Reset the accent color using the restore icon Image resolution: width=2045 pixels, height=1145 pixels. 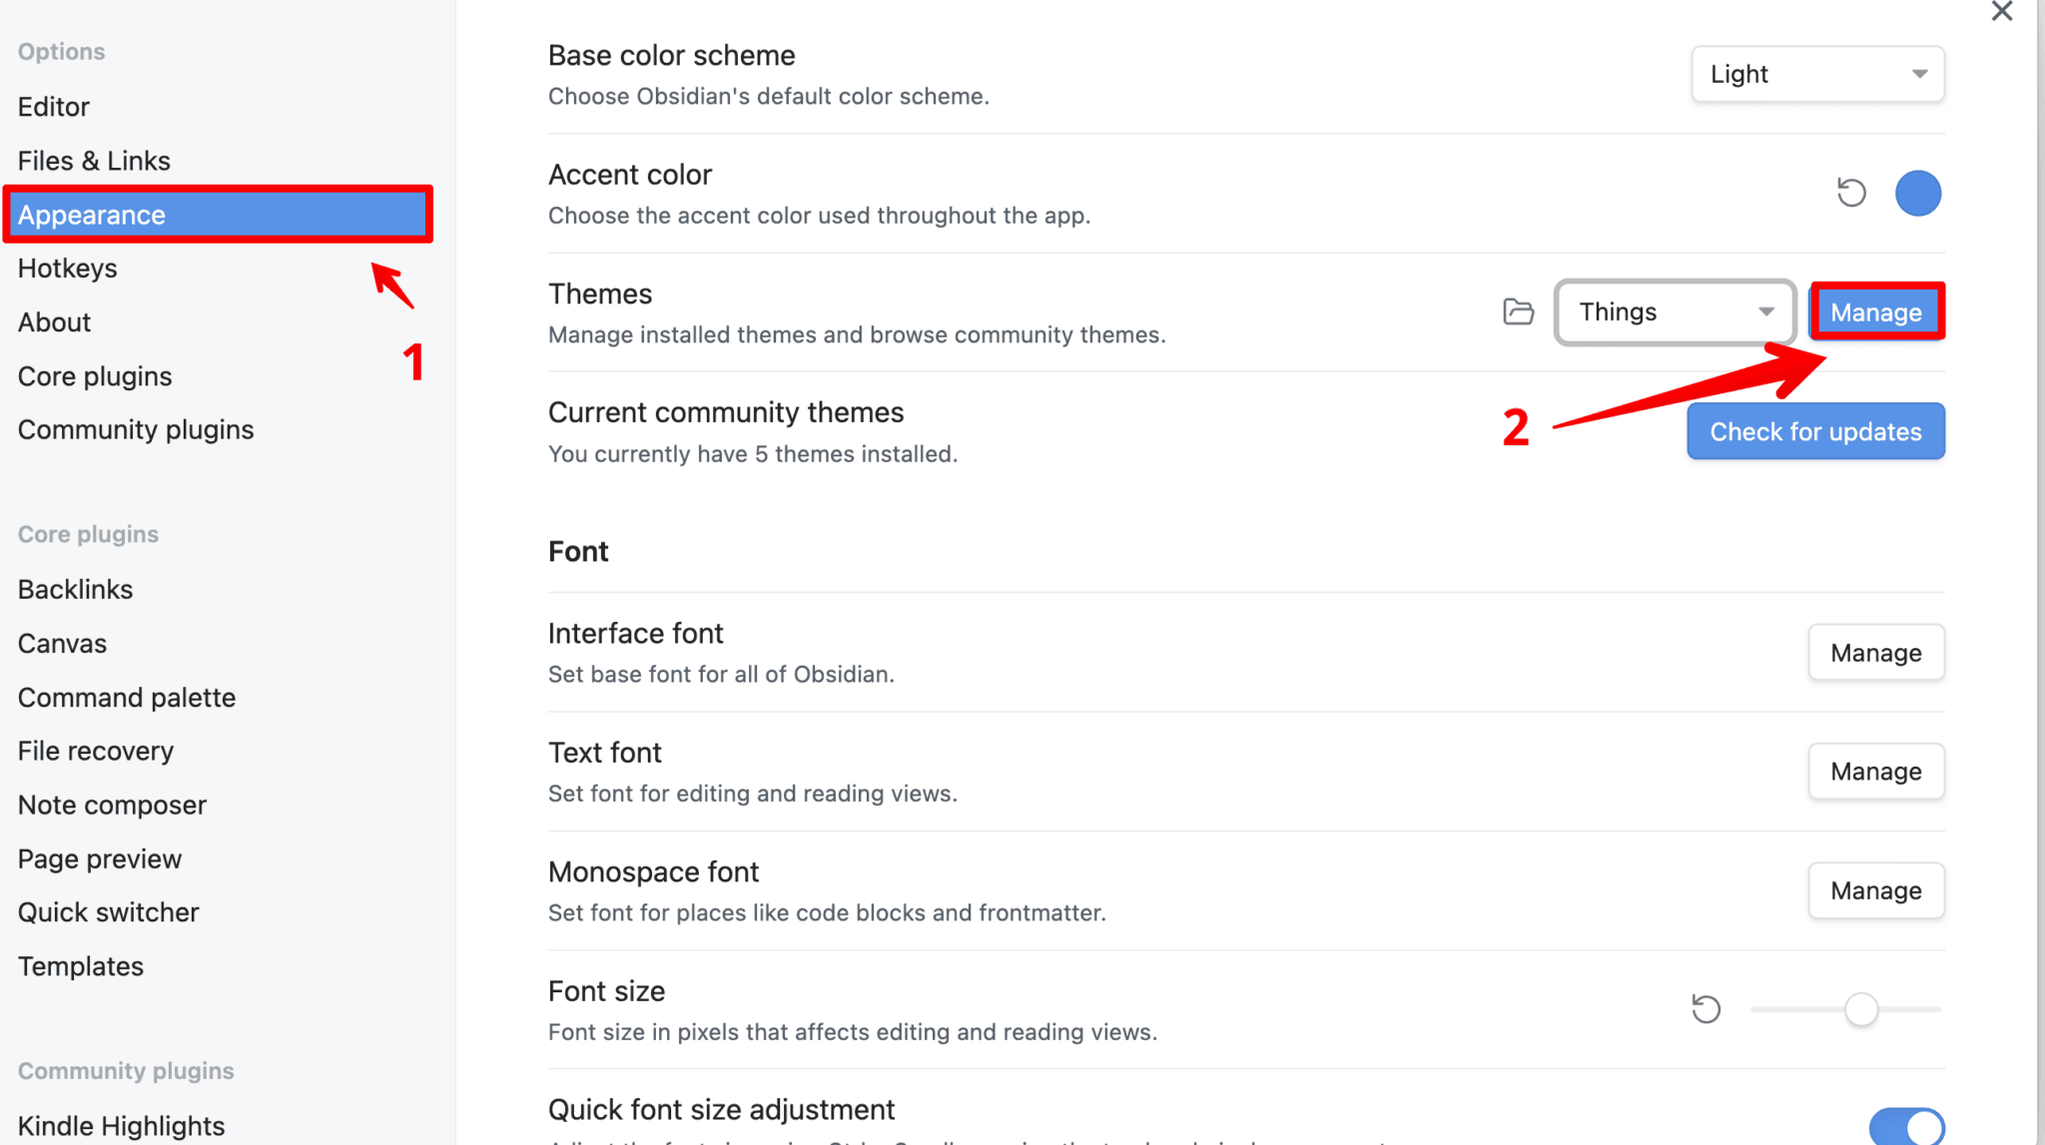pos(1851,193)
